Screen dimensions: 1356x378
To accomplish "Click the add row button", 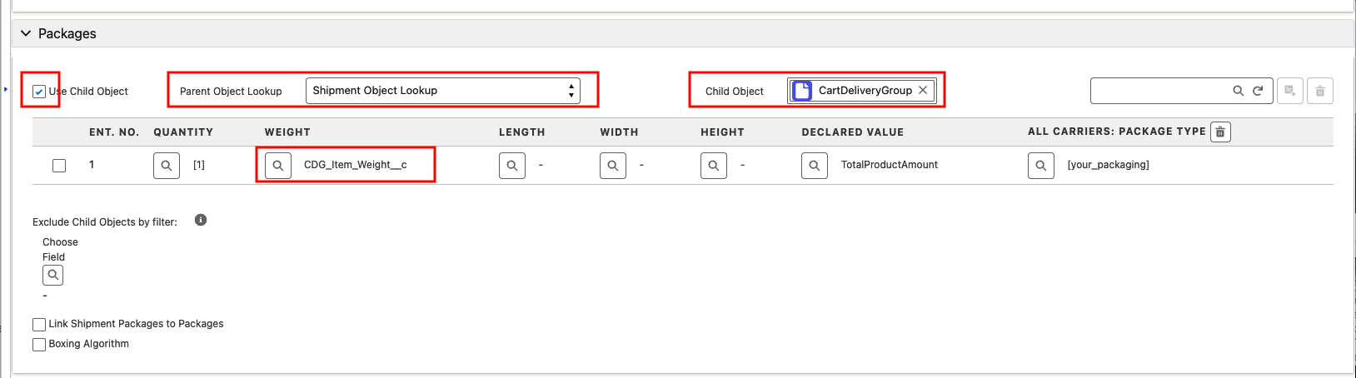I will click(x=1290, y=91).
